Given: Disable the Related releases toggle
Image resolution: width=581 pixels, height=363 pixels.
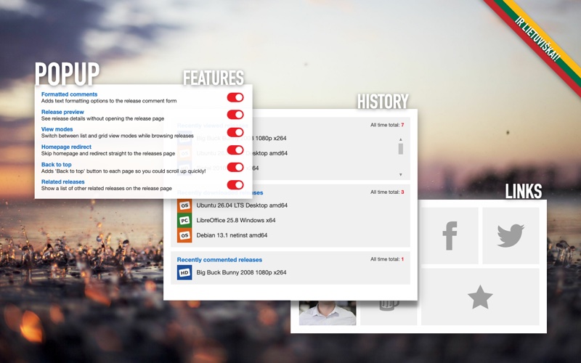Looking at the screenshot, I should 235,185.
